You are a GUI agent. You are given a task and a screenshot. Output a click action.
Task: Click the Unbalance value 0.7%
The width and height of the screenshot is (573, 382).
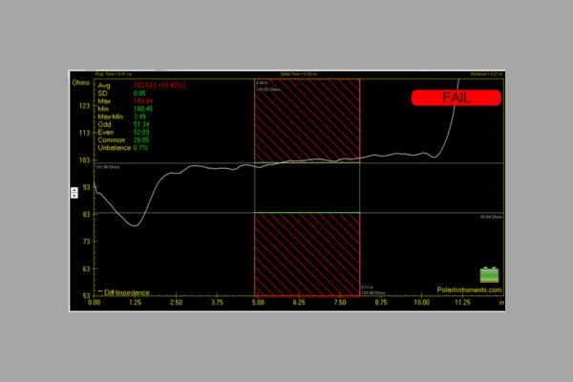[140, 148]
